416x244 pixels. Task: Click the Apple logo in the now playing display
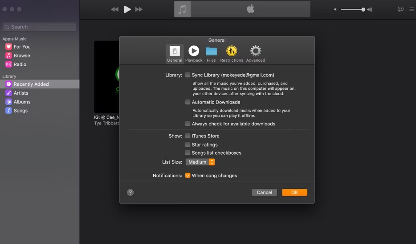coord(250,9)
